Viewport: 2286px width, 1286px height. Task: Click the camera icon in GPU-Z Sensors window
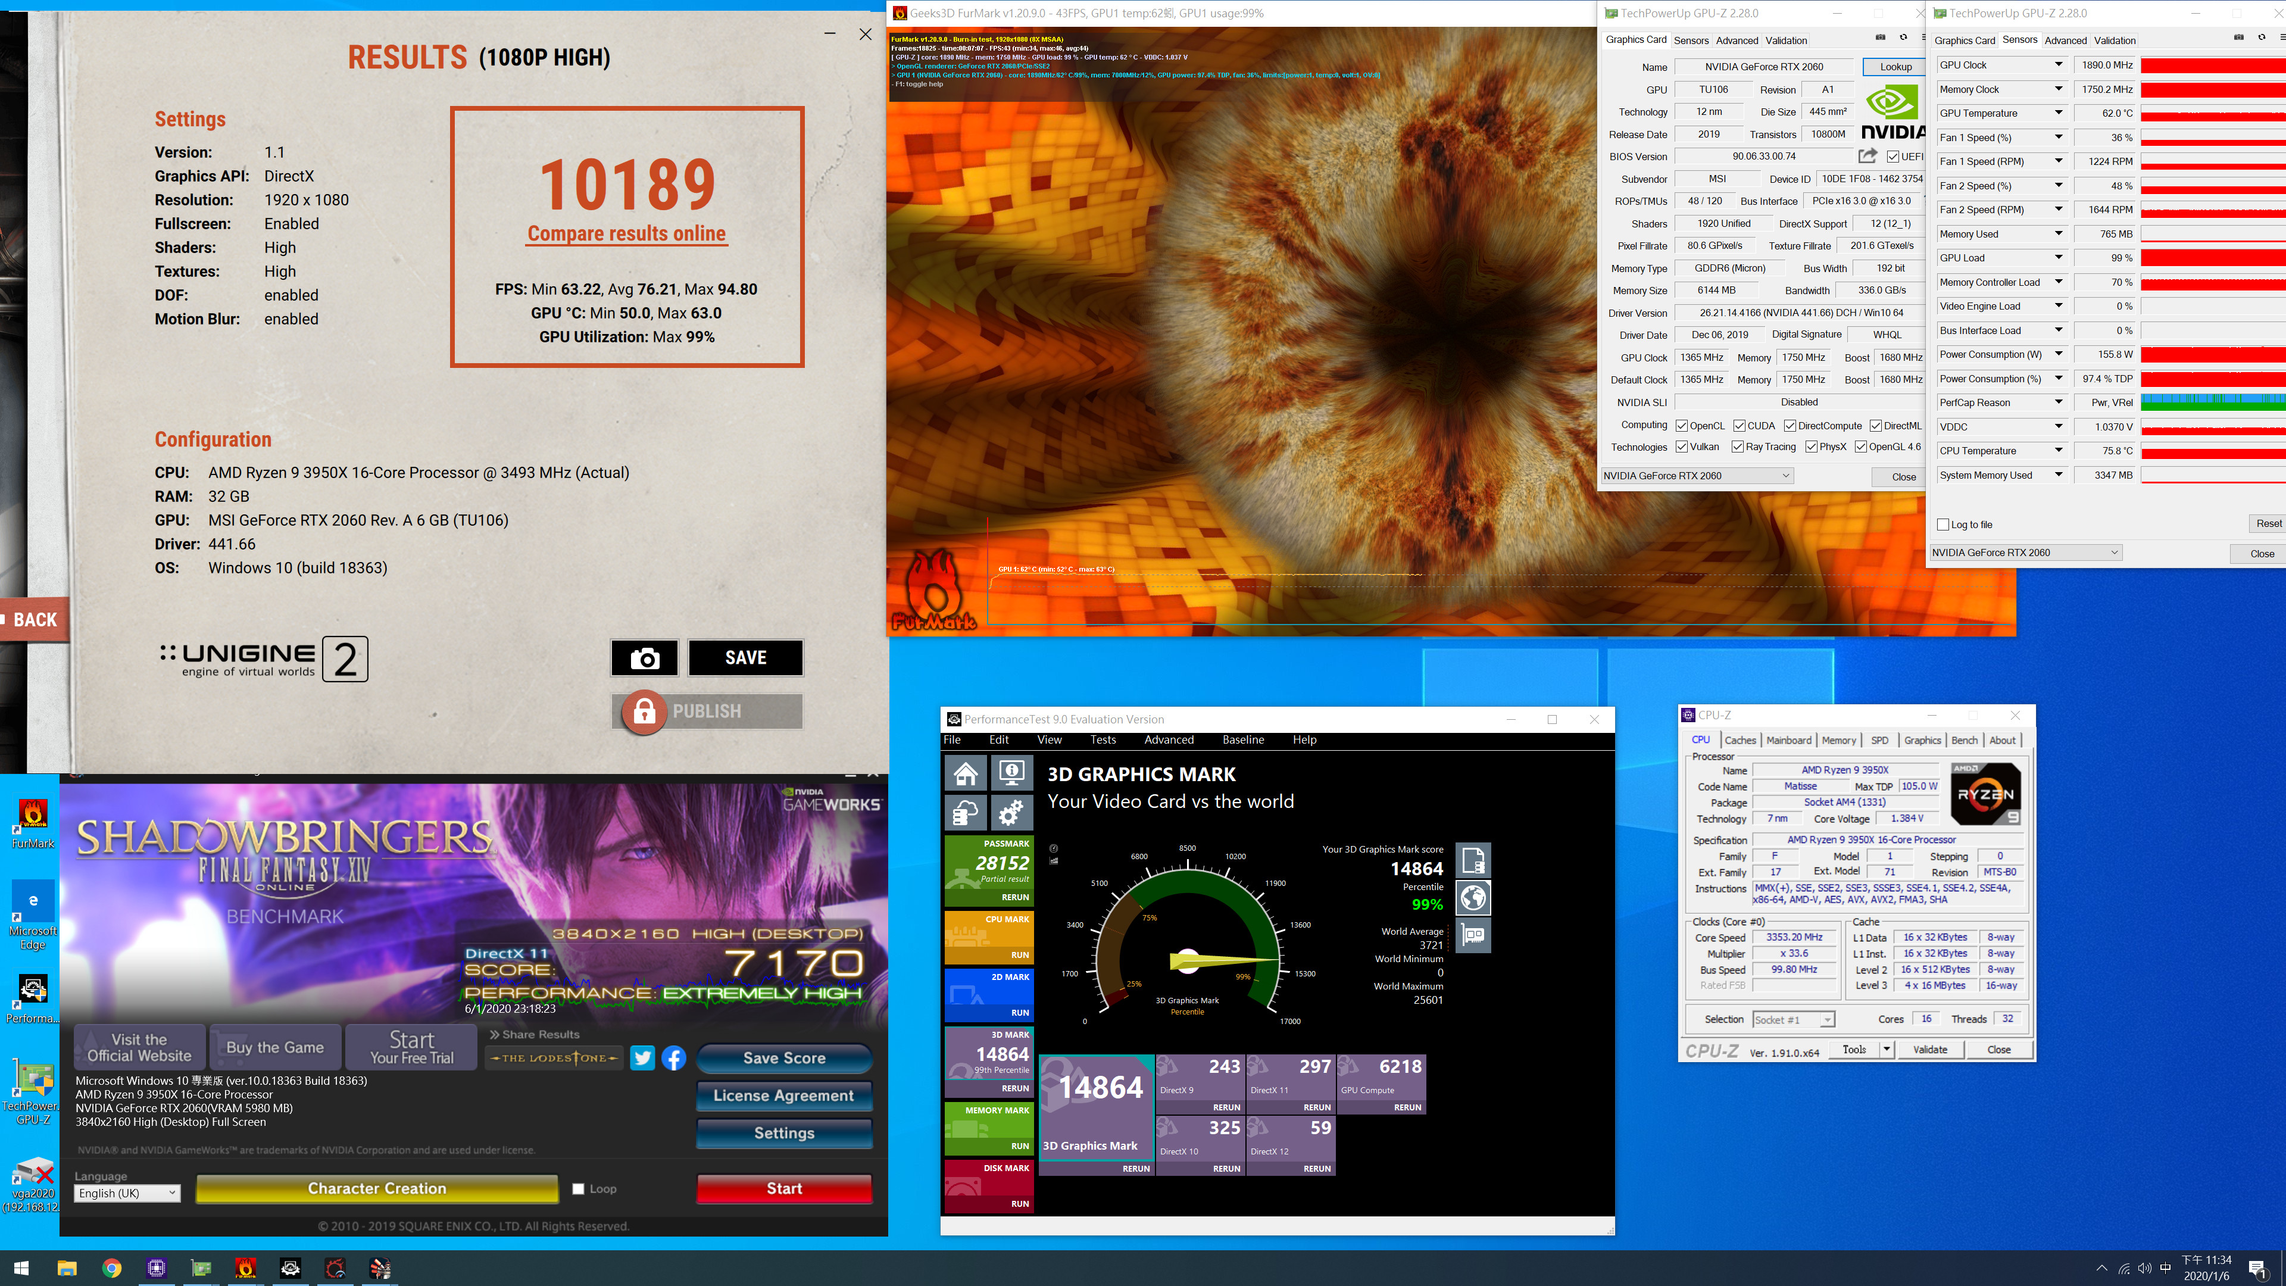2238,38
